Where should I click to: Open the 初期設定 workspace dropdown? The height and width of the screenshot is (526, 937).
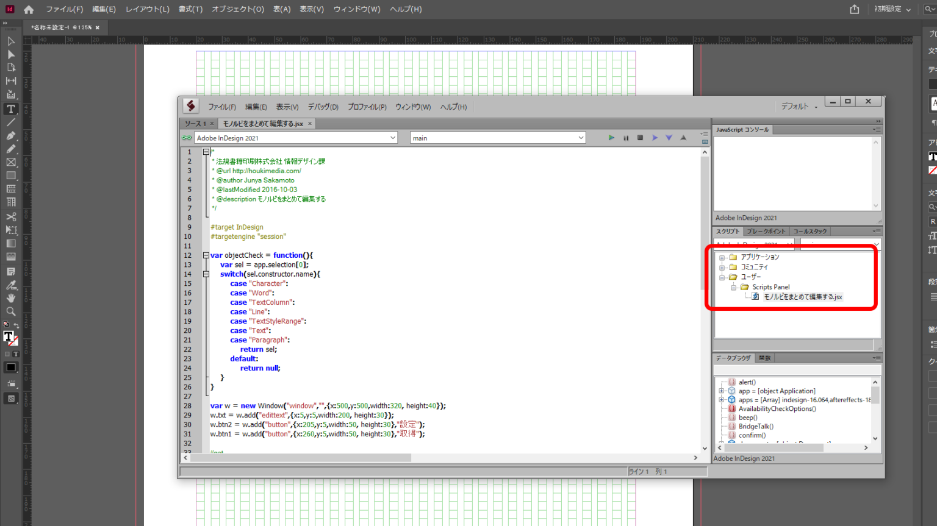[892, 9]
